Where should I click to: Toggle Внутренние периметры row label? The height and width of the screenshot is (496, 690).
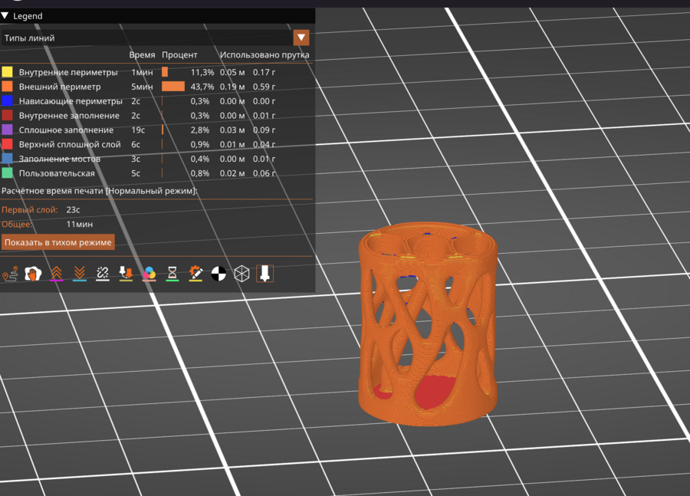point(68,72)
